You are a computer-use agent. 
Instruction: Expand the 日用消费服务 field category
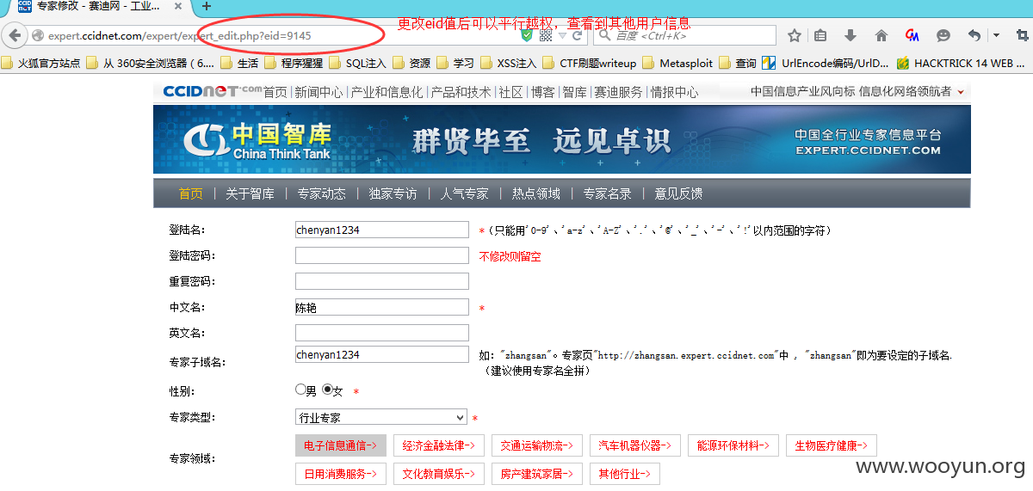(x=340, y=474)
